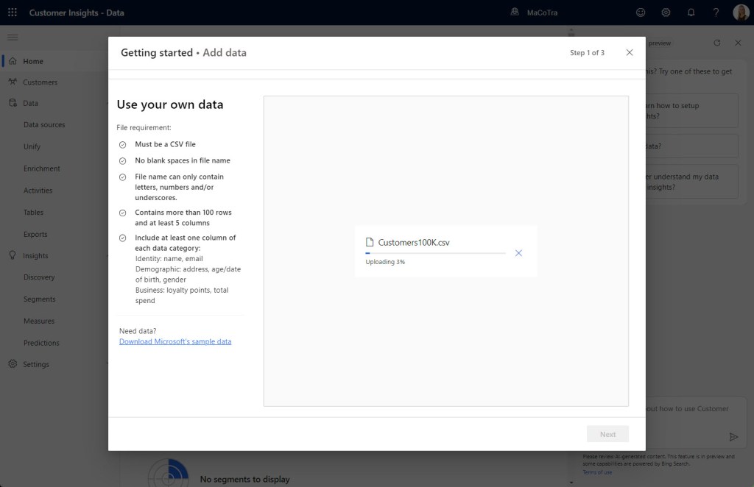Select the Customers100K.csv file name
Viewport: 754px width, 487px height.
coord(413,242)
